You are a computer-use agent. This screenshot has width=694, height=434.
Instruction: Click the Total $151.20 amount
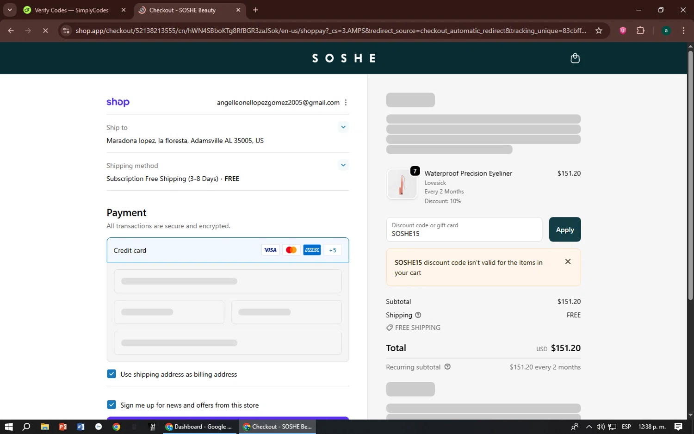point(565,348)
